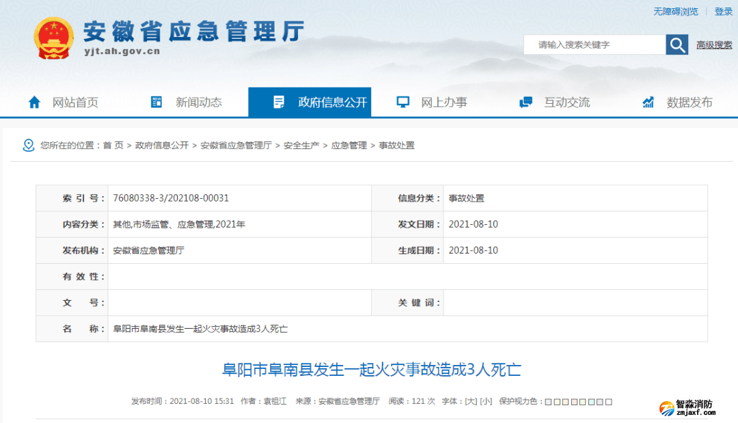Screen dimensions: 738x423
Task: Click the location pin breadcrumb icon
Action: [28, 146]
